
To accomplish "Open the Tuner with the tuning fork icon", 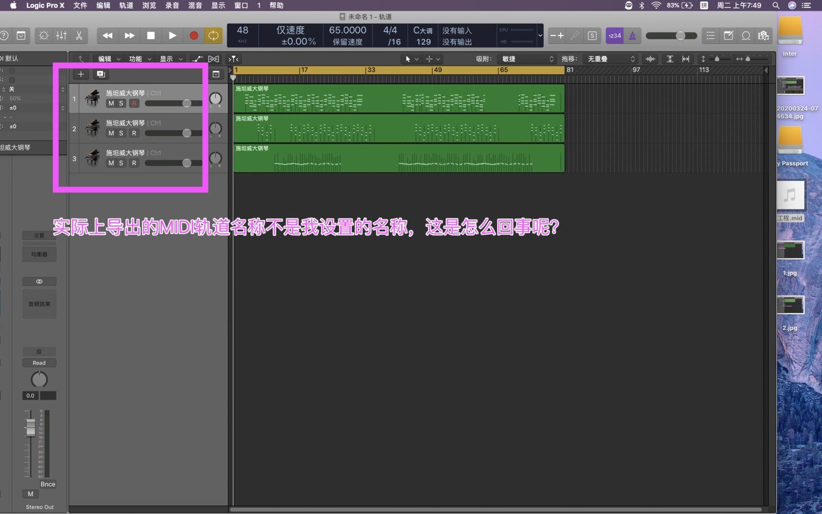I will pyautogui.click(x=575, y=35).
